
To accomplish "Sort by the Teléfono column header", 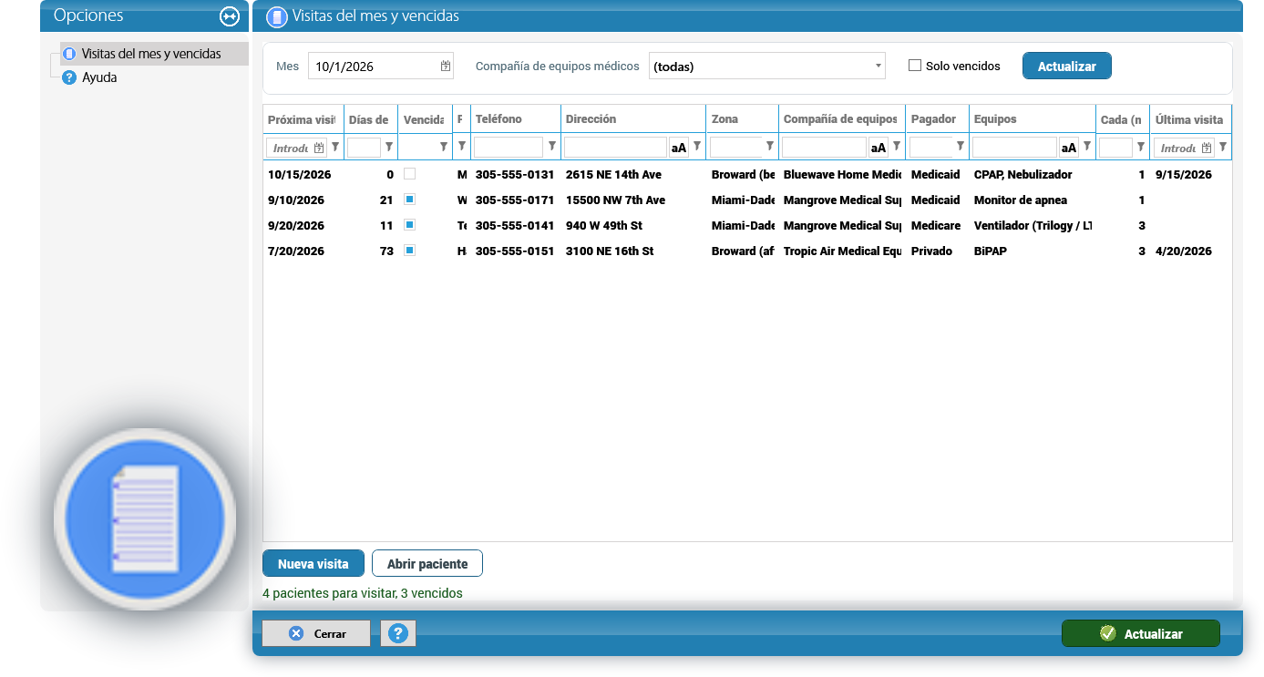I will (515, 119).
